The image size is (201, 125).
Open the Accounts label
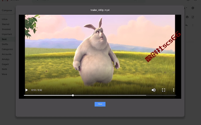[x=7, y=54]
